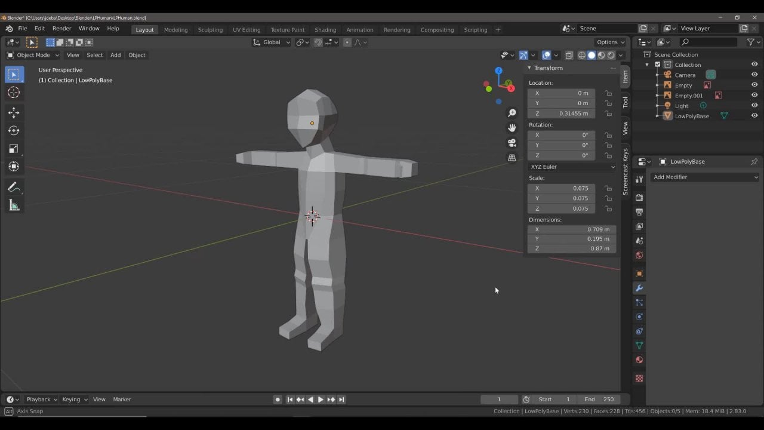764x430 pixels.
Task: Hide the Camera object in outliner
Action: 754,75
